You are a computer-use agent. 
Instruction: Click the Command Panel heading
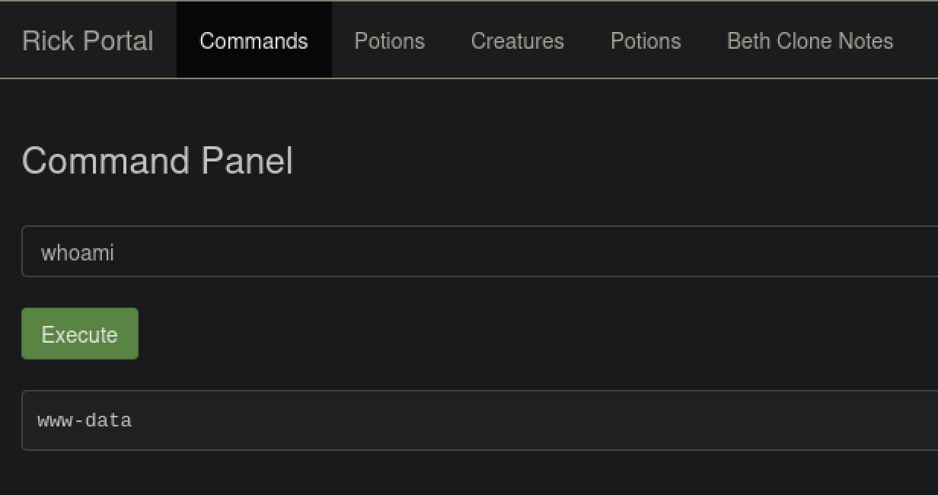tap(157, 161)
